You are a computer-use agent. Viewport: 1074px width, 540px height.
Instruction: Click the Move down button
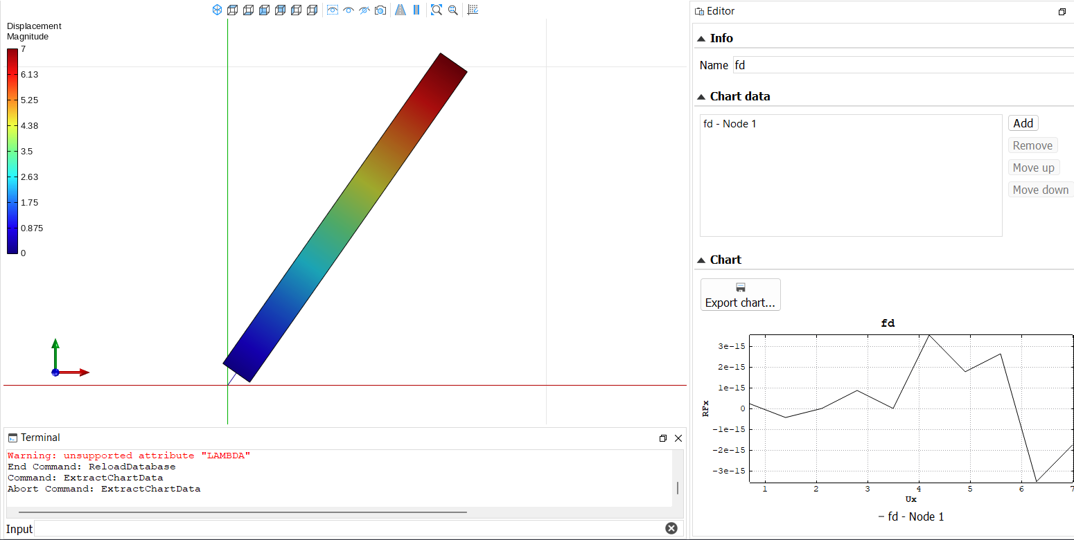(1041, 190)
